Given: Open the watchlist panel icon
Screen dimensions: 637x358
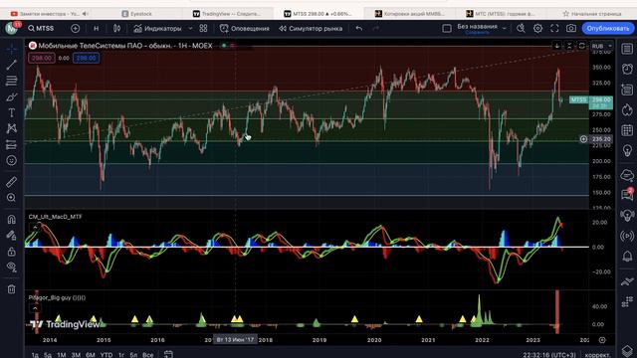Looking at the screenshot, I should (x=627, y=49).
